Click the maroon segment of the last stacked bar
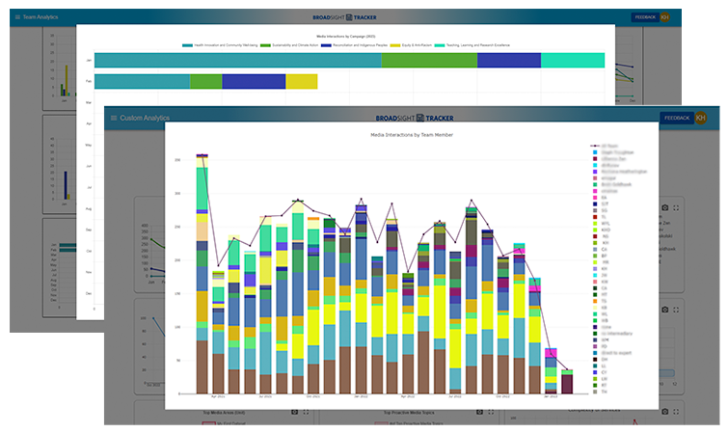The image size is (728, 433). point(567,384)
